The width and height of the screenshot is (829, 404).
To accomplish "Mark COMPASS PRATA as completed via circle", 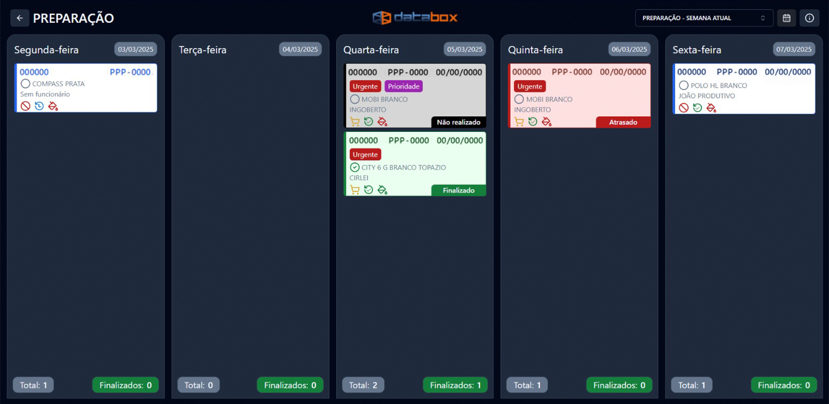I will point(25,84).
